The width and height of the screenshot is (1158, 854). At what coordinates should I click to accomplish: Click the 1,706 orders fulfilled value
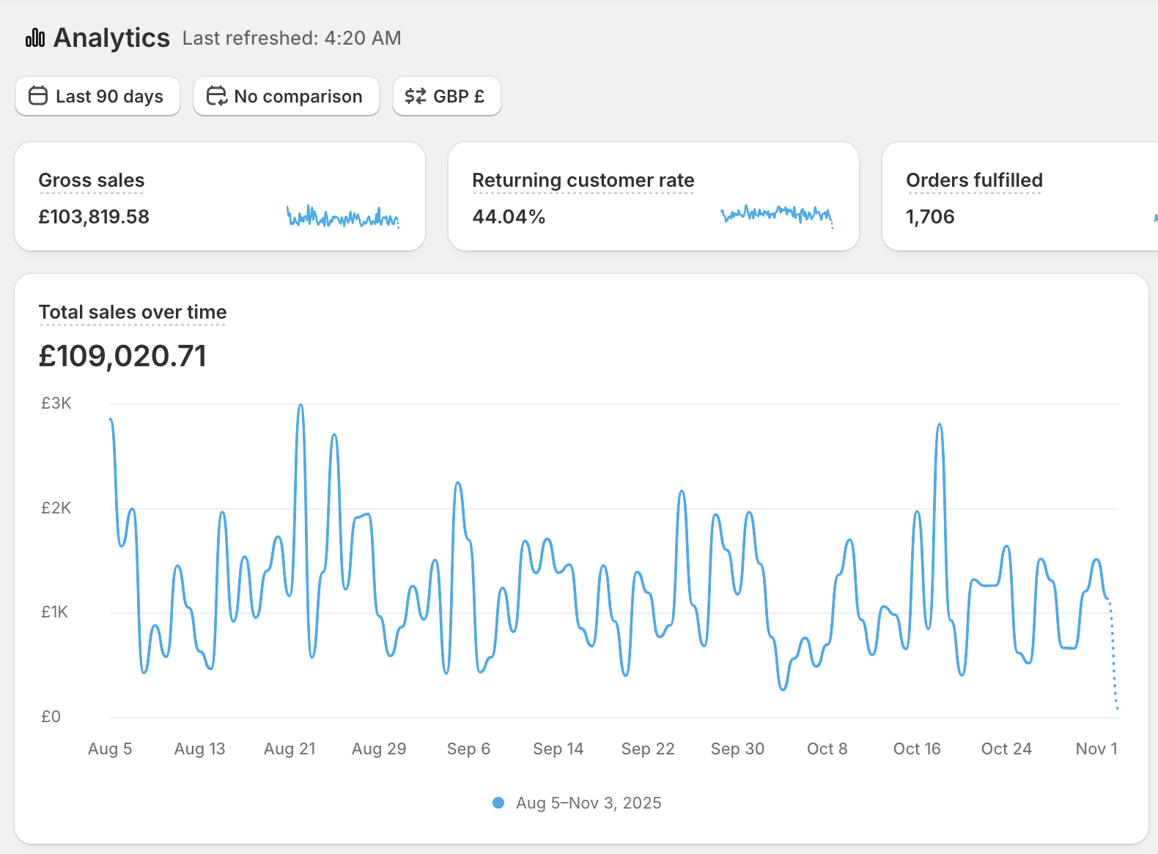coord(930,217)
